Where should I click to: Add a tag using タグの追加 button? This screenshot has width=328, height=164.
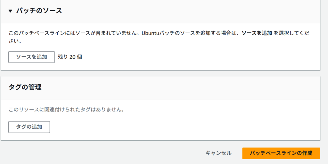tap(29, 127)
